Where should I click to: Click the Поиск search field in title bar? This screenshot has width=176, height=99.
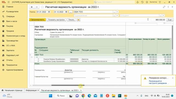[x=114, y=2]
